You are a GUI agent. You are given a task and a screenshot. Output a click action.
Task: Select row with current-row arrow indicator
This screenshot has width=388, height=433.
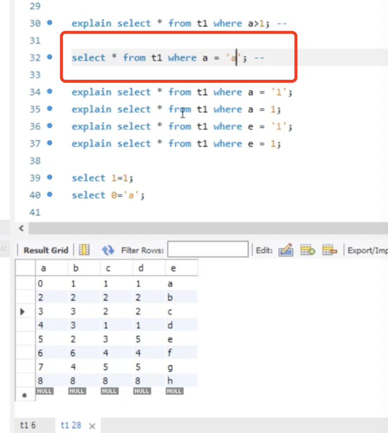pos(23,312)
